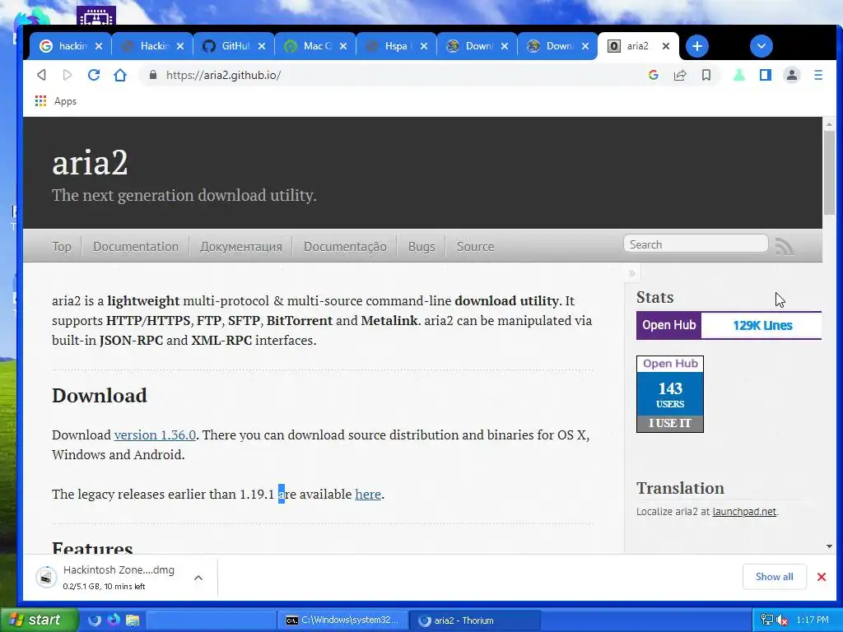Screen dimensions: 843x632
Task: Switch to the GitHub tab
Action: click(x=233, y=46)
